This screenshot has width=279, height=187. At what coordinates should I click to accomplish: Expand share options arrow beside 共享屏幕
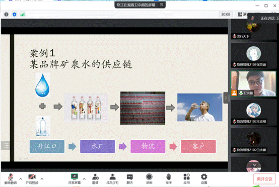click(84, 179)
